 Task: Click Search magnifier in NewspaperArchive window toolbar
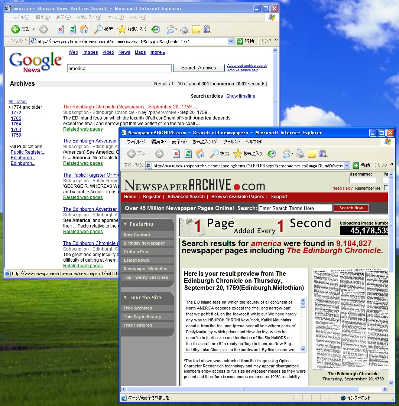point(214,154)
